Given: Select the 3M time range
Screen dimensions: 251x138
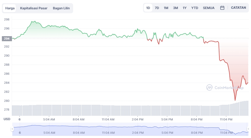Looking at the screenshot, I should [x=175, y=8].
